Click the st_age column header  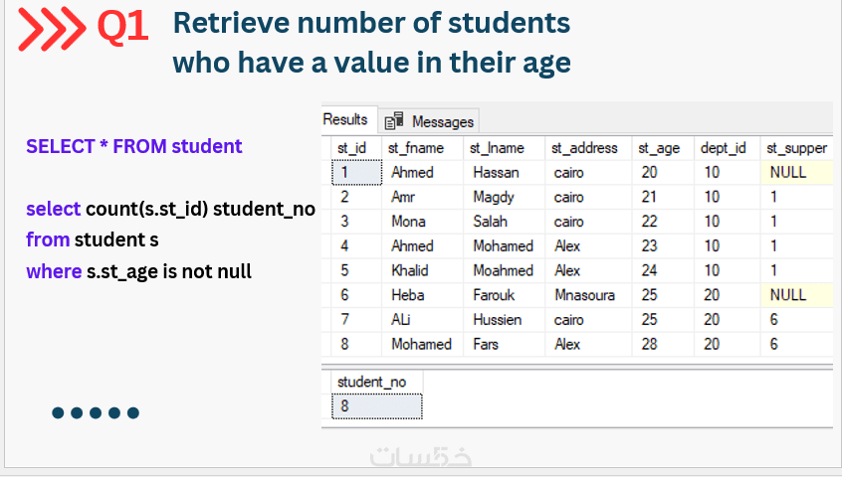tap(659, 148)
